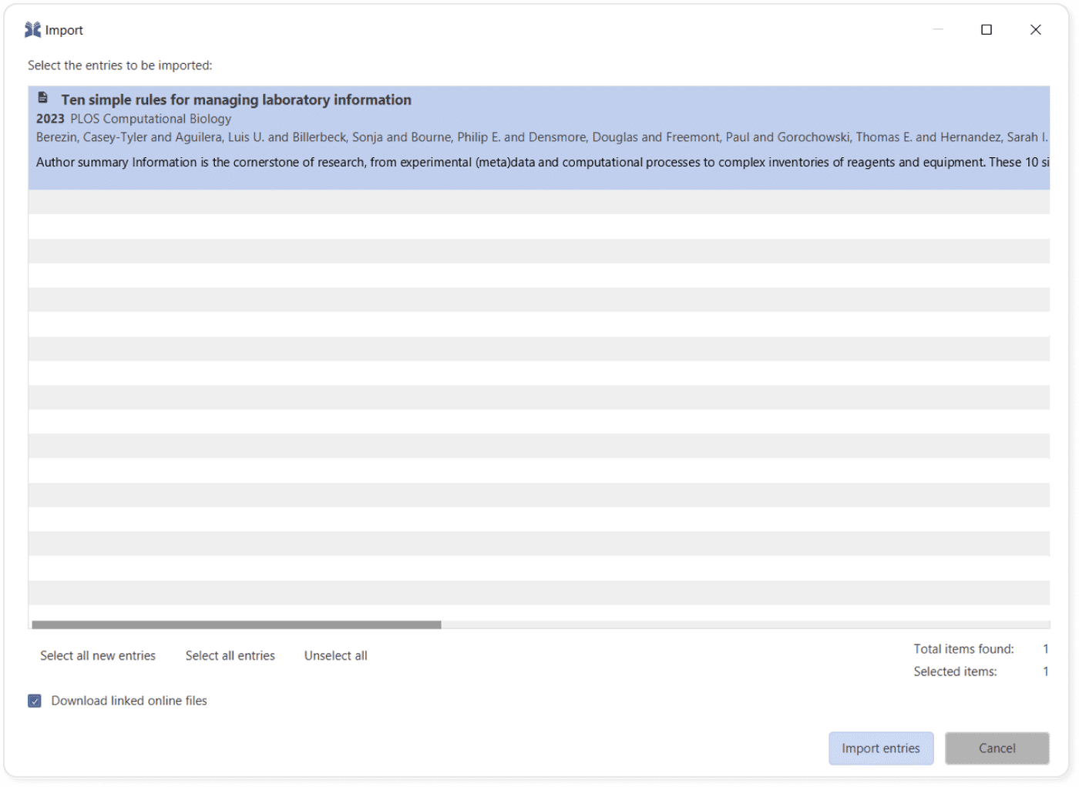Click the Cancel button

pos(997,748)
